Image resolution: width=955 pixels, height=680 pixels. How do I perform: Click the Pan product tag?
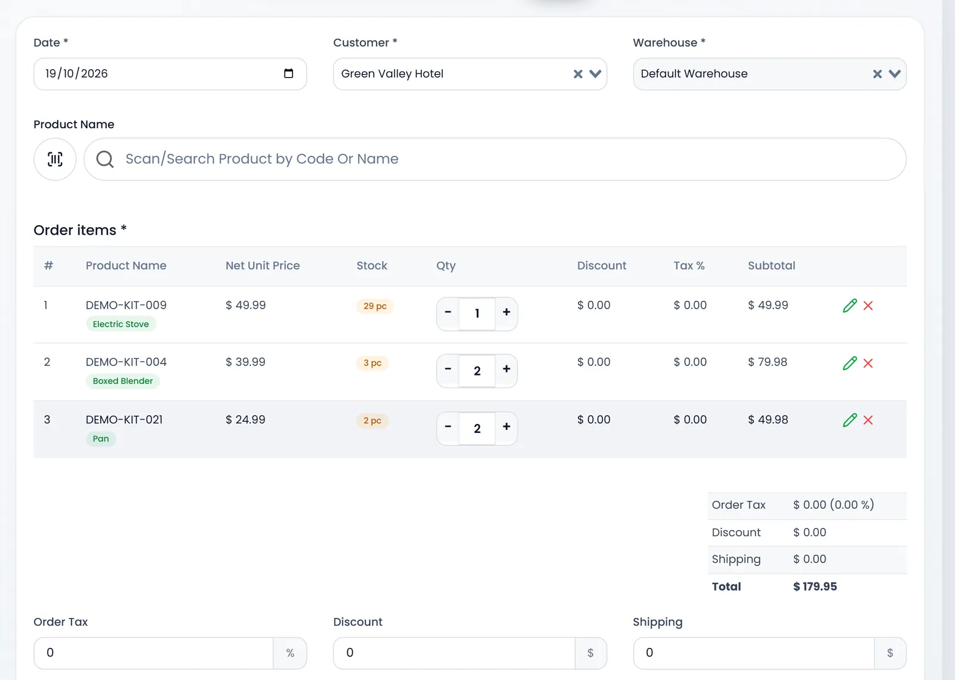(x=101, y=439)
